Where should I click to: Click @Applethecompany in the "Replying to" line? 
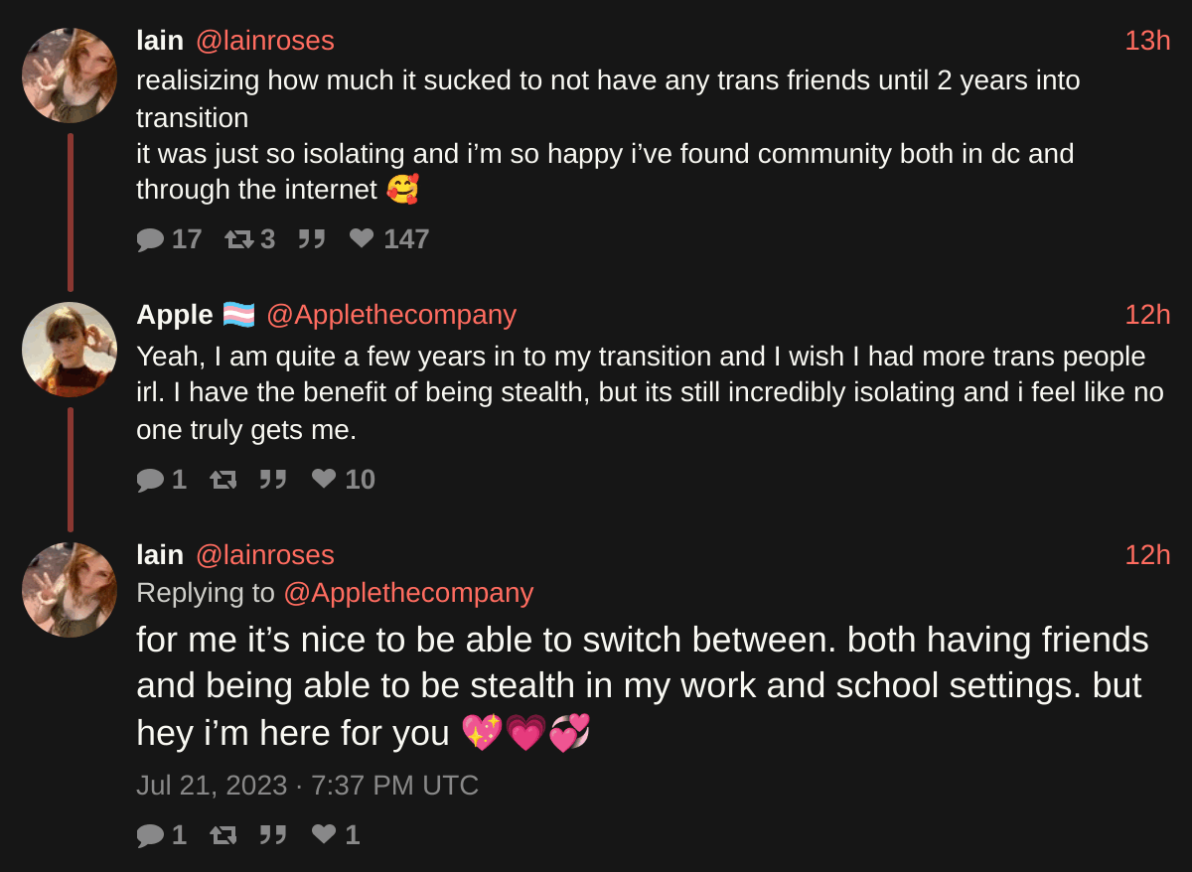(x=408, y=593)
